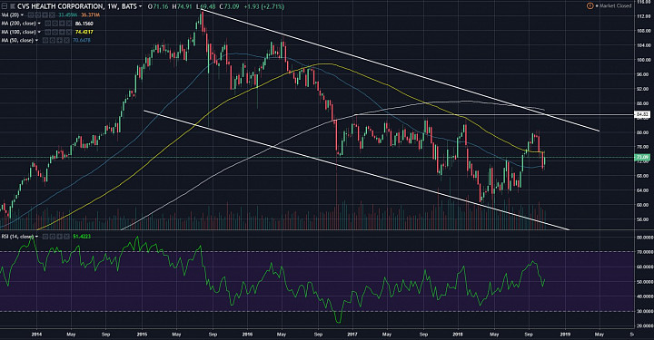Click the 86.1560 MA 200 value

[x=84, y=24]
